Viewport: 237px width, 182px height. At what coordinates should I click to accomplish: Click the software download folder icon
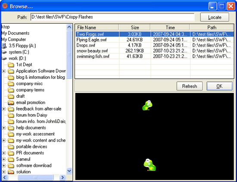coord(11,166)
